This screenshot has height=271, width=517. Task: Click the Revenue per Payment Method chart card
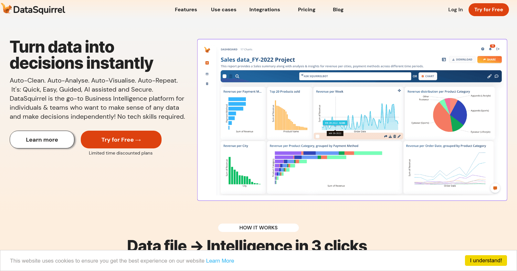coord(243,113)
